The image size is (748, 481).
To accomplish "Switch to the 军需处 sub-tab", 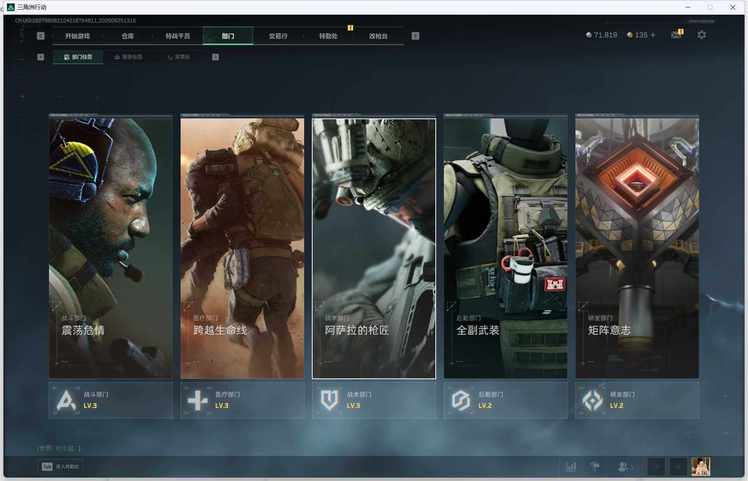I will pos(178,57).
